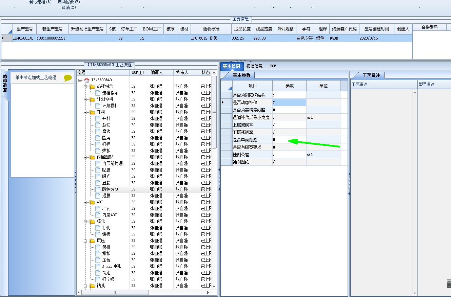Click the document icon beside 打字唛
The image size is (451, 297).
[x=98, y=279]
